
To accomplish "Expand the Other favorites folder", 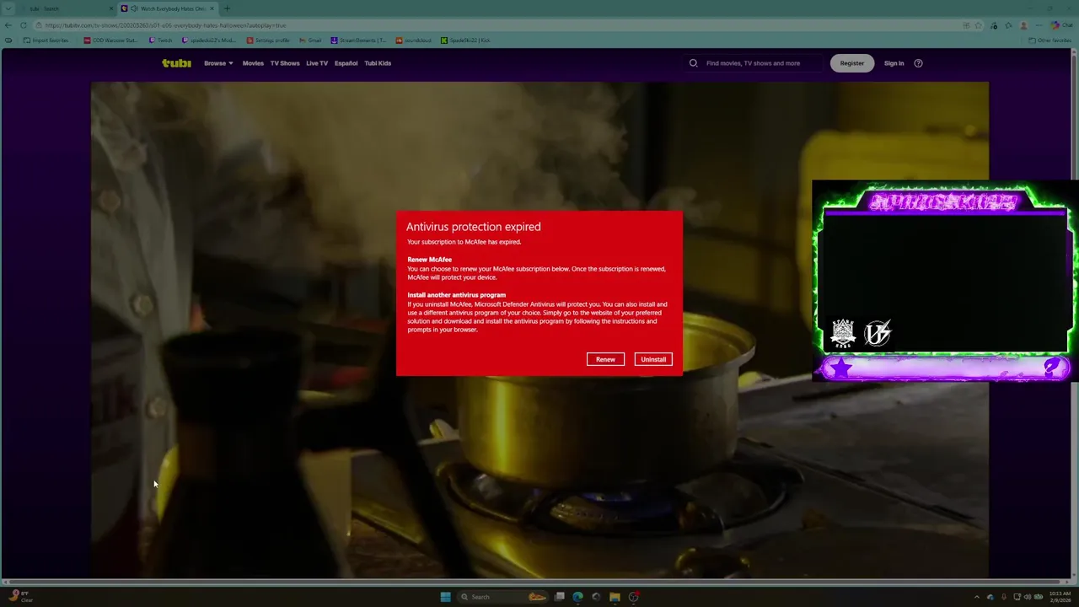I will click(1049, 40).
